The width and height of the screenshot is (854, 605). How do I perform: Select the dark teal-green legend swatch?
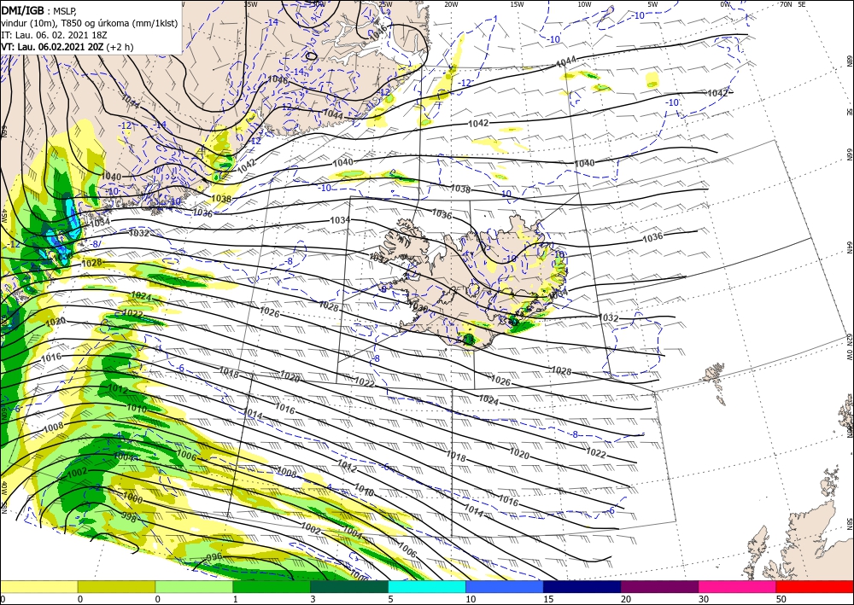coord(349,586)
